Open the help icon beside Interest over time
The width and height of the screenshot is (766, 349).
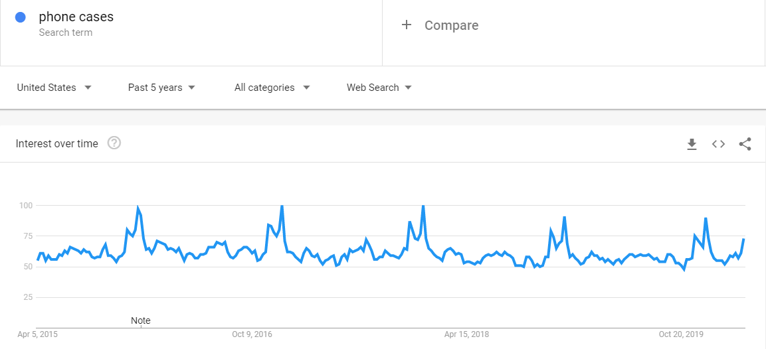coord(114,143)
